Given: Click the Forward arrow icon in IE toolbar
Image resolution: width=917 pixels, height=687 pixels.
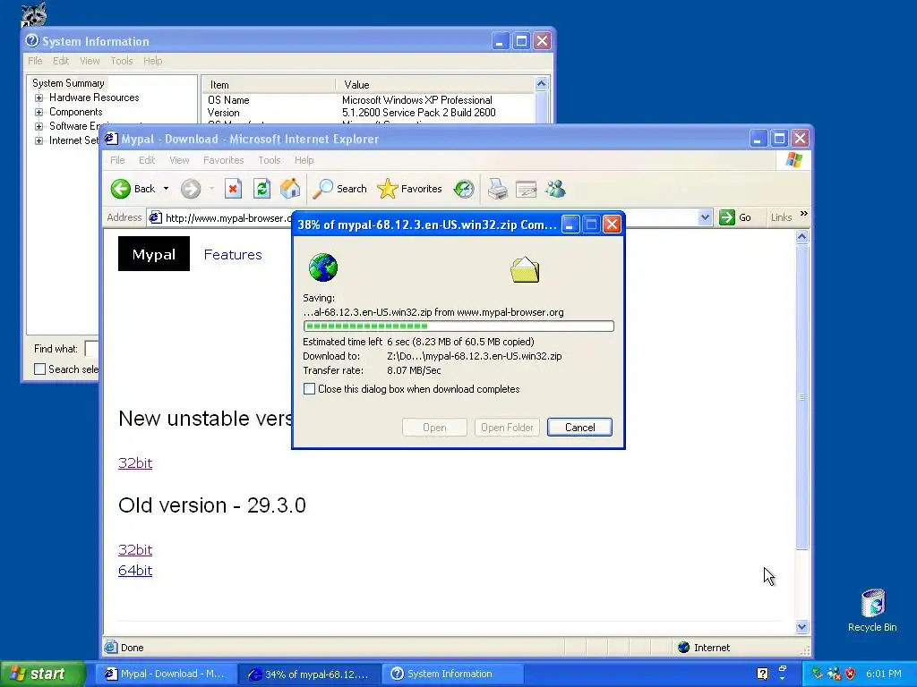Looking at the screenshot, I should click(x=191, y=189).
